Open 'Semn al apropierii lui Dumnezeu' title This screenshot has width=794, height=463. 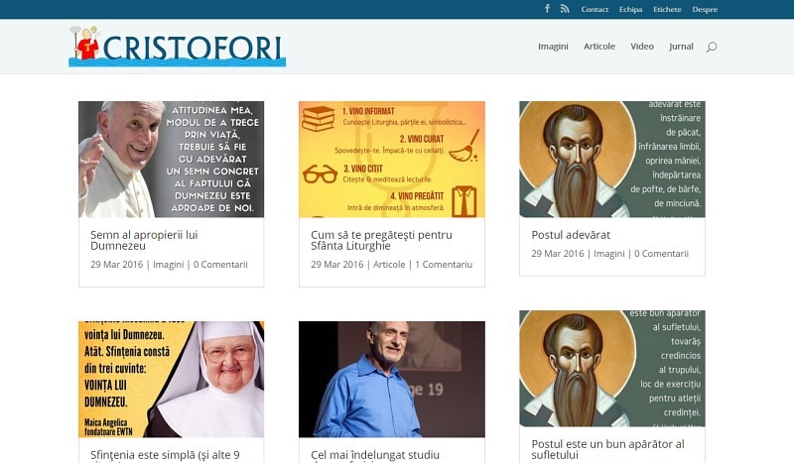tap(144, 240)
